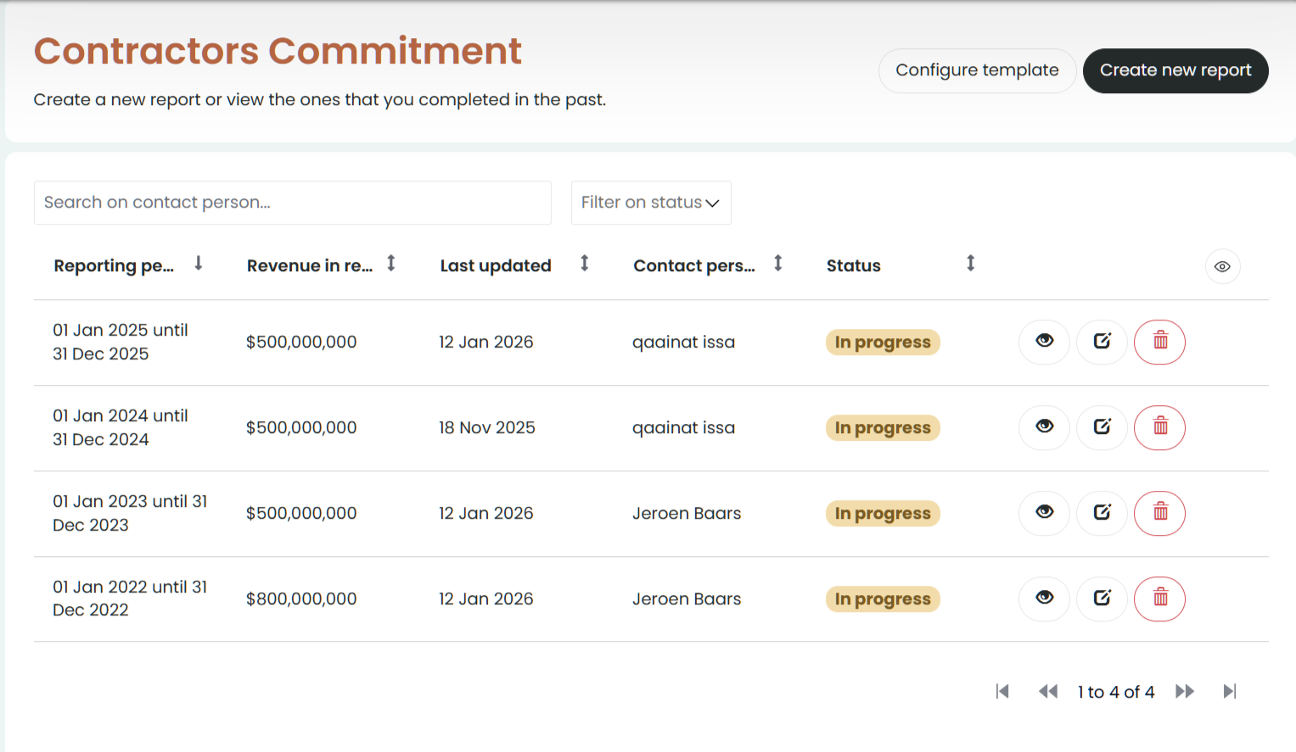Click In progress badge for 2024 report
Screen dimensions: 1296x752
[883, 428]
